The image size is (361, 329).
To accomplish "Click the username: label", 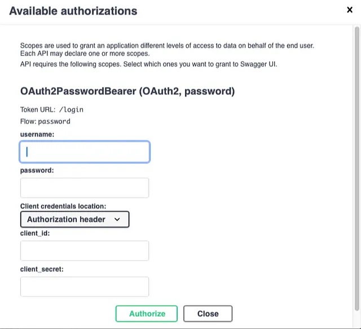I will [37, 135].
